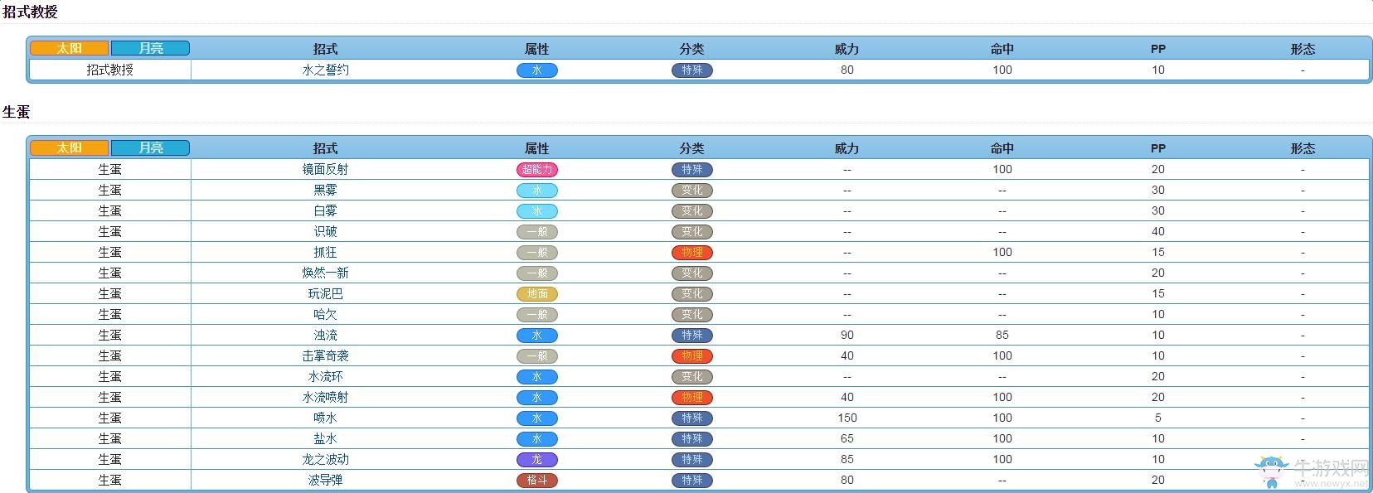Click the 一般 type badge for 焕然一新
The height and width of the screenshot is (493, 1373).
coord(537,273)
